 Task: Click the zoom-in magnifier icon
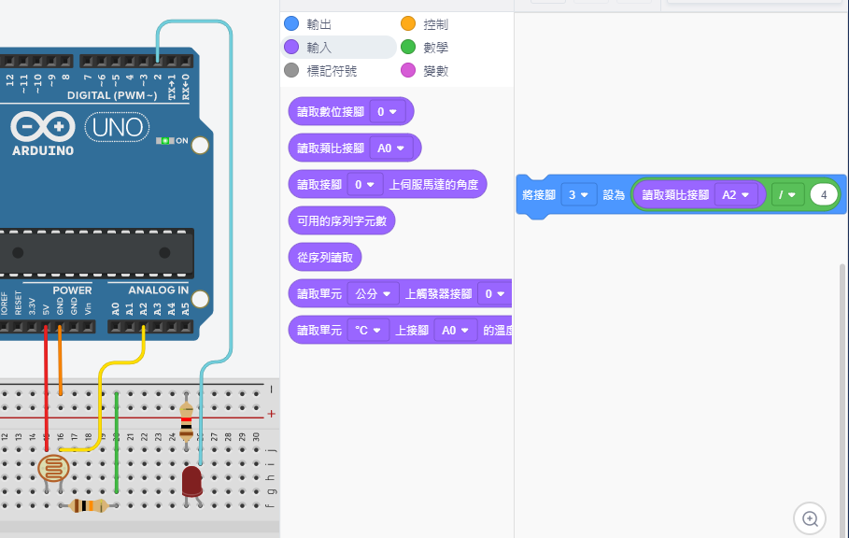pos(810,518)
